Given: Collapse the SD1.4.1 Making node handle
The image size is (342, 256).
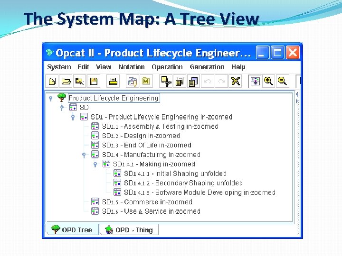Looking at the screenshot, I should coord(95,165).
